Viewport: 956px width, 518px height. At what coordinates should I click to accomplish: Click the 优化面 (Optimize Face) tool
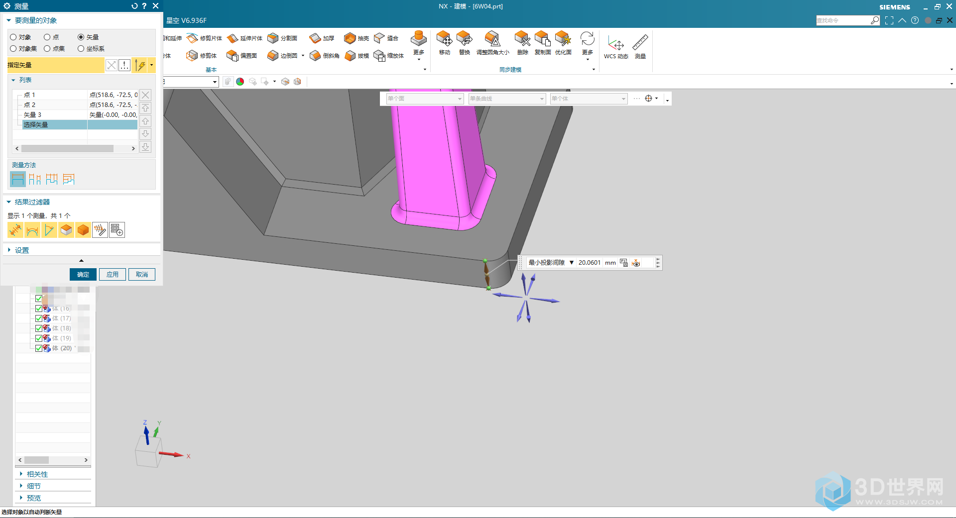pyautogui.click(x=563, y=43)
